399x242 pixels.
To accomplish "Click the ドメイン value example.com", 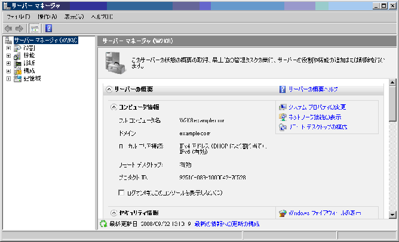I will pos(195,134).
